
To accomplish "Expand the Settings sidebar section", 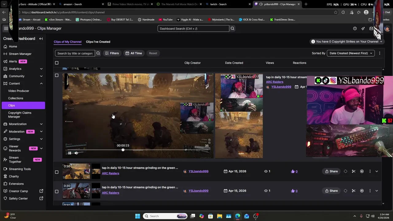I will (41, 139).
